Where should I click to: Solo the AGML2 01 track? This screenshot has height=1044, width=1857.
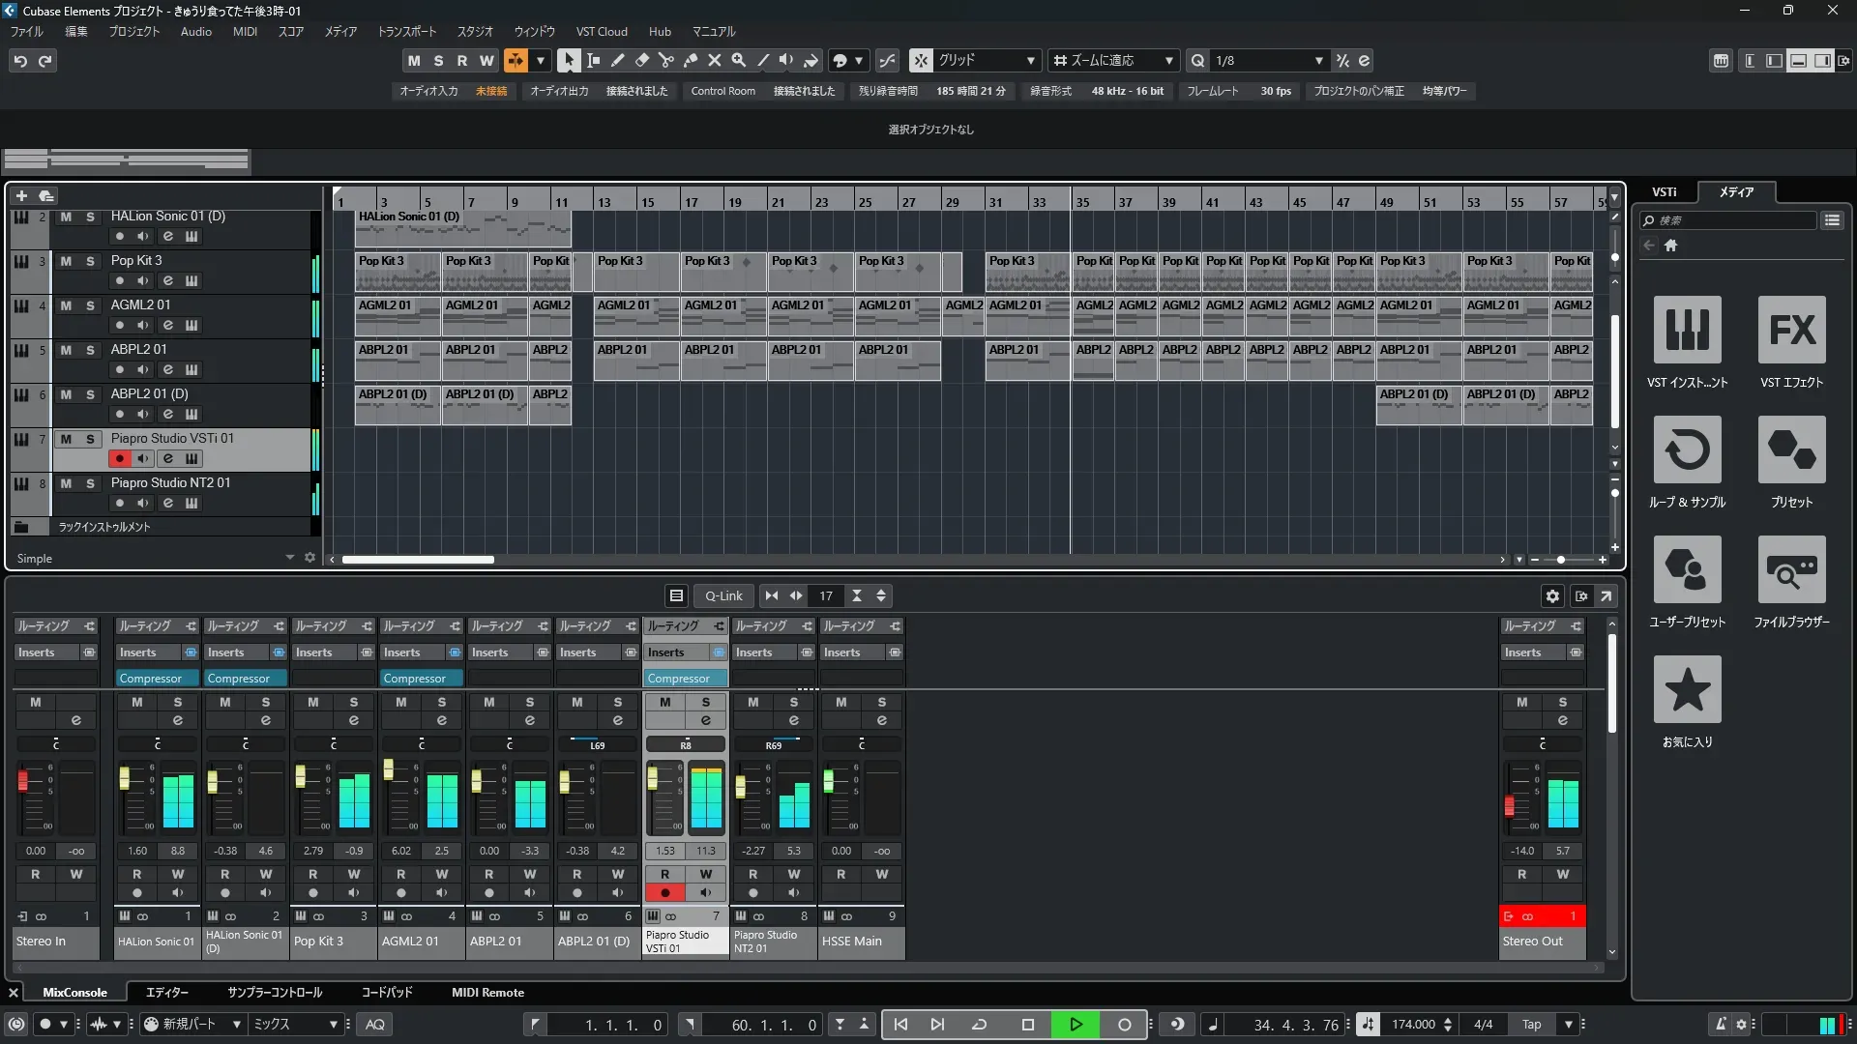[90, 305]
